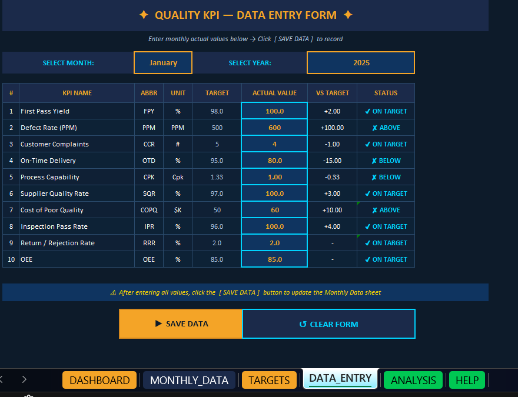This screenshot has width=518, height=397.
Task: Select On-Time Delivery's actual value cell
Action: (274, 160)
